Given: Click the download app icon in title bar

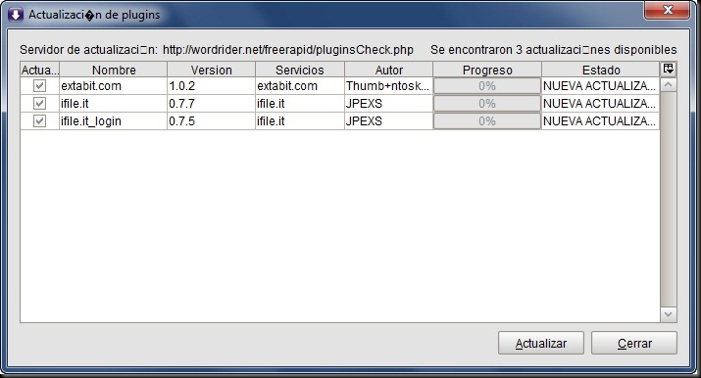Looking at the screenshot, I should coord(16,15).
